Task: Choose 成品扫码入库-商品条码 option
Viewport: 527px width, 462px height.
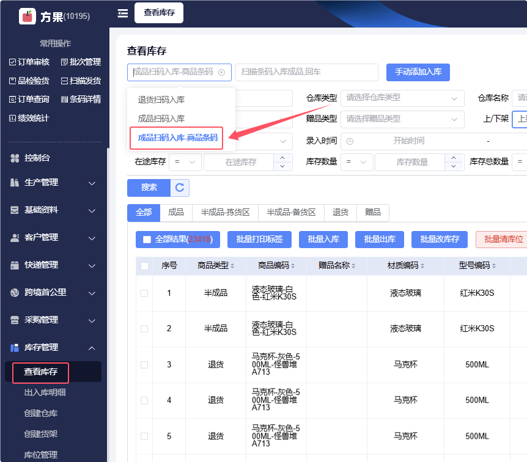Action: [177, 137]
